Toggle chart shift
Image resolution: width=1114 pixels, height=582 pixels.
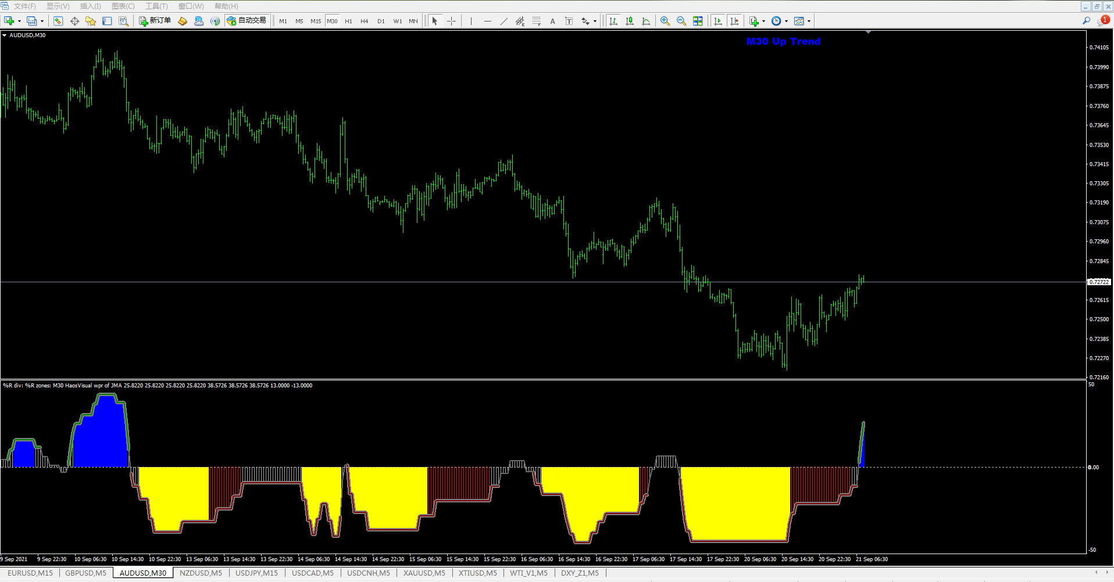pos(734,21)
